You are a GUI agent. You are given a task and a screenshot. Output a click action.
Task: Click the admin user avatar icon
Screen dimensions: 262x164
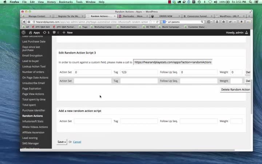click(x=246, y=32)
